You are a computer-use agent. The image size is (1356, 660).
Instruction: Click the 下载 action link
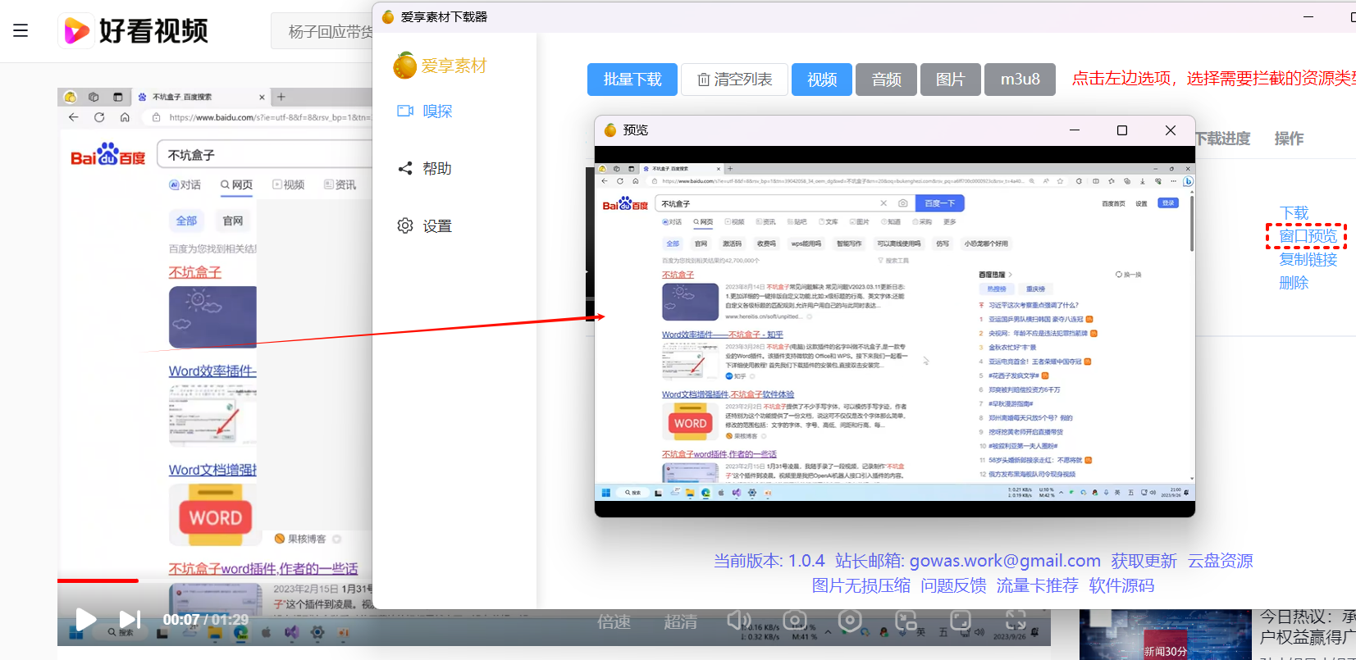click(x=1294, y=213)
